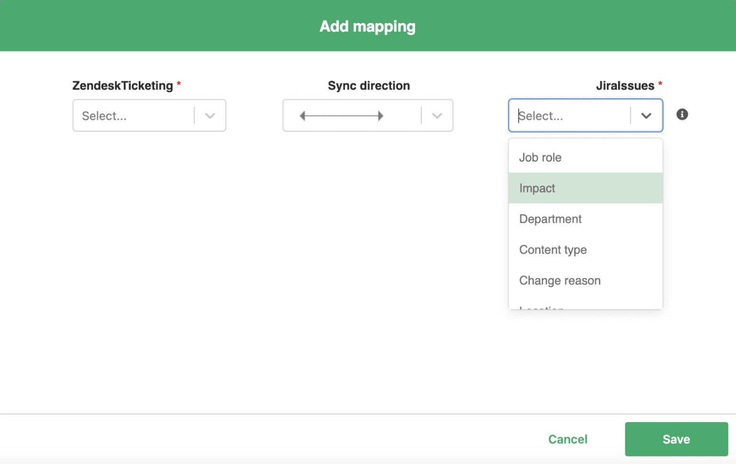Click the green Add mapping header bar
The height and width of the screenshot is (464, 736).
click(367, 25)
